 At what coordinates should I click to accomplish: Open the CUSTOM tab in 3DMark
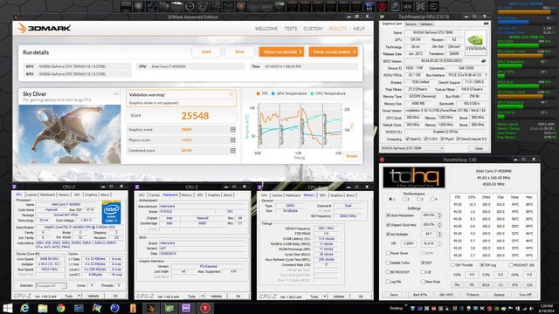(313, 29)
